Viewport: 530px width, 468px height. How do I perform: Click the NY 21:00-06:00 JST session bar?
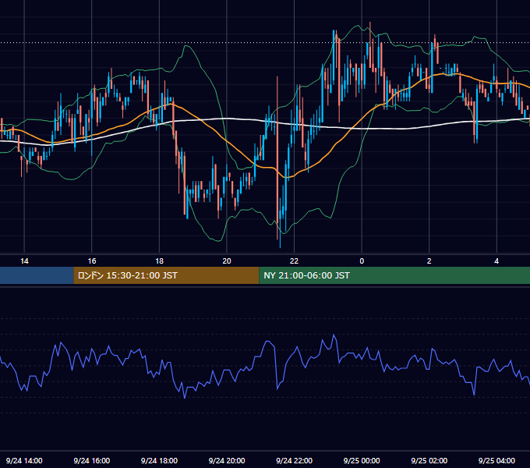click(394, 275)
